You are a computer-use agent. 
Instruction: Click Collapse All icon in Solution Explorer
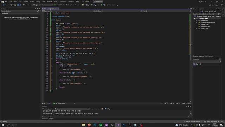[212, 12]
